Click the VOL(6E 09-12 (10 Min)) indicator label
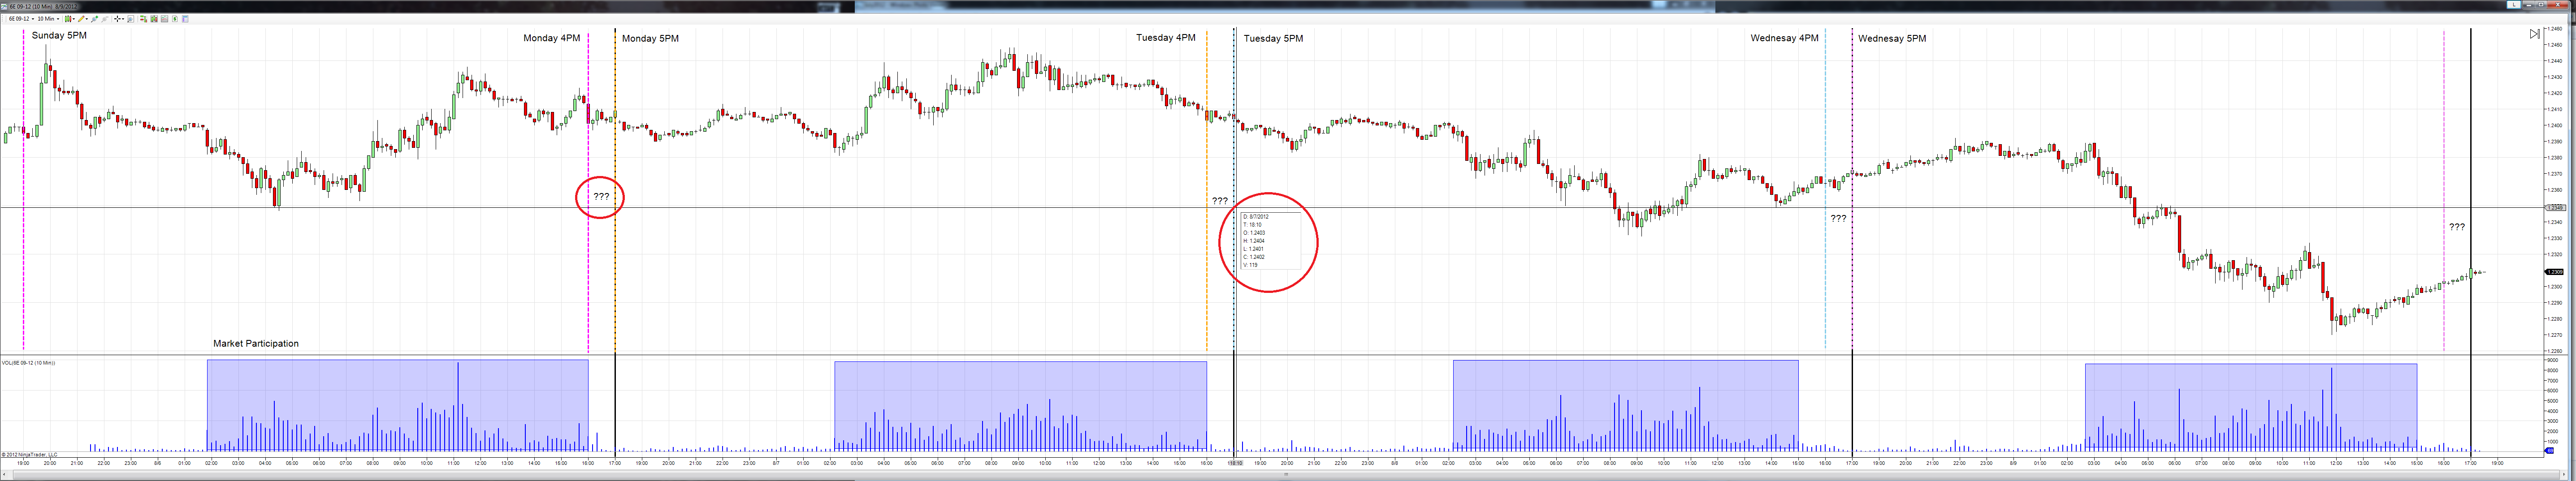Image resolution: width=2576 pixels, height=481 pixels. 28,363
